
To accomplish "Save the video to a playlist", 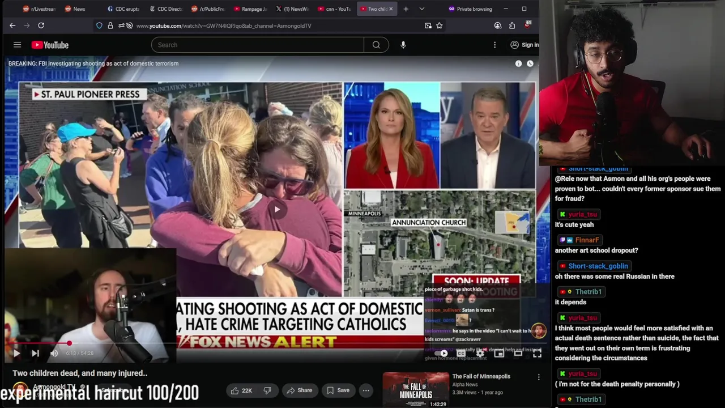I will click(x=338, y=390).
